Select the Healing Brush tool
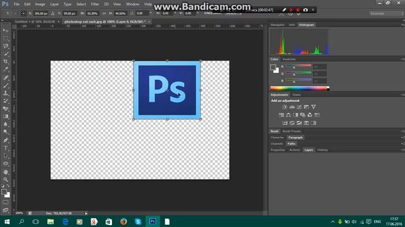 click(6, 78)
